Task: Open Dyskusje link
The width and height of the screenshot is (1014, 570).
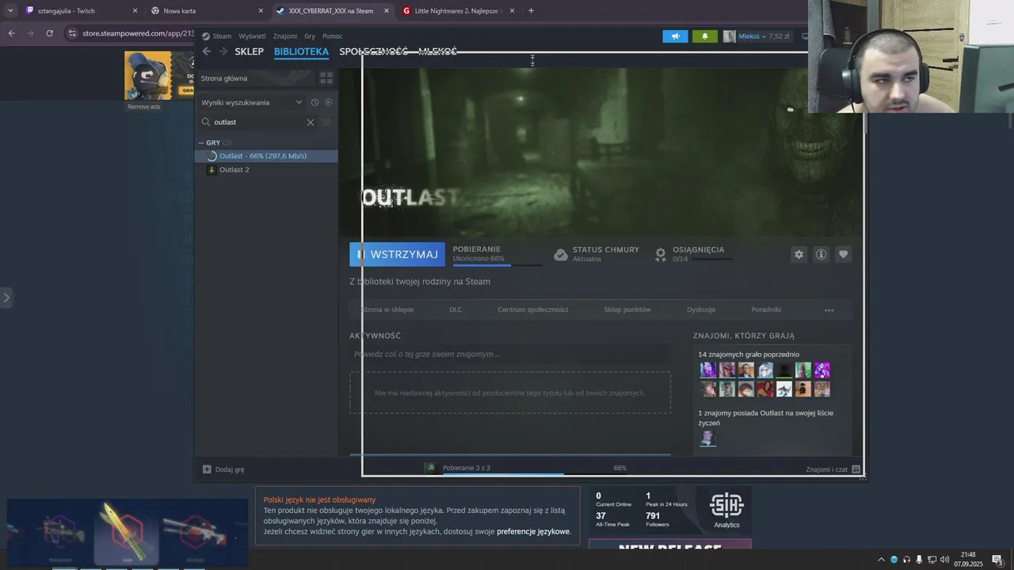Action: click(x=701, y=310)
